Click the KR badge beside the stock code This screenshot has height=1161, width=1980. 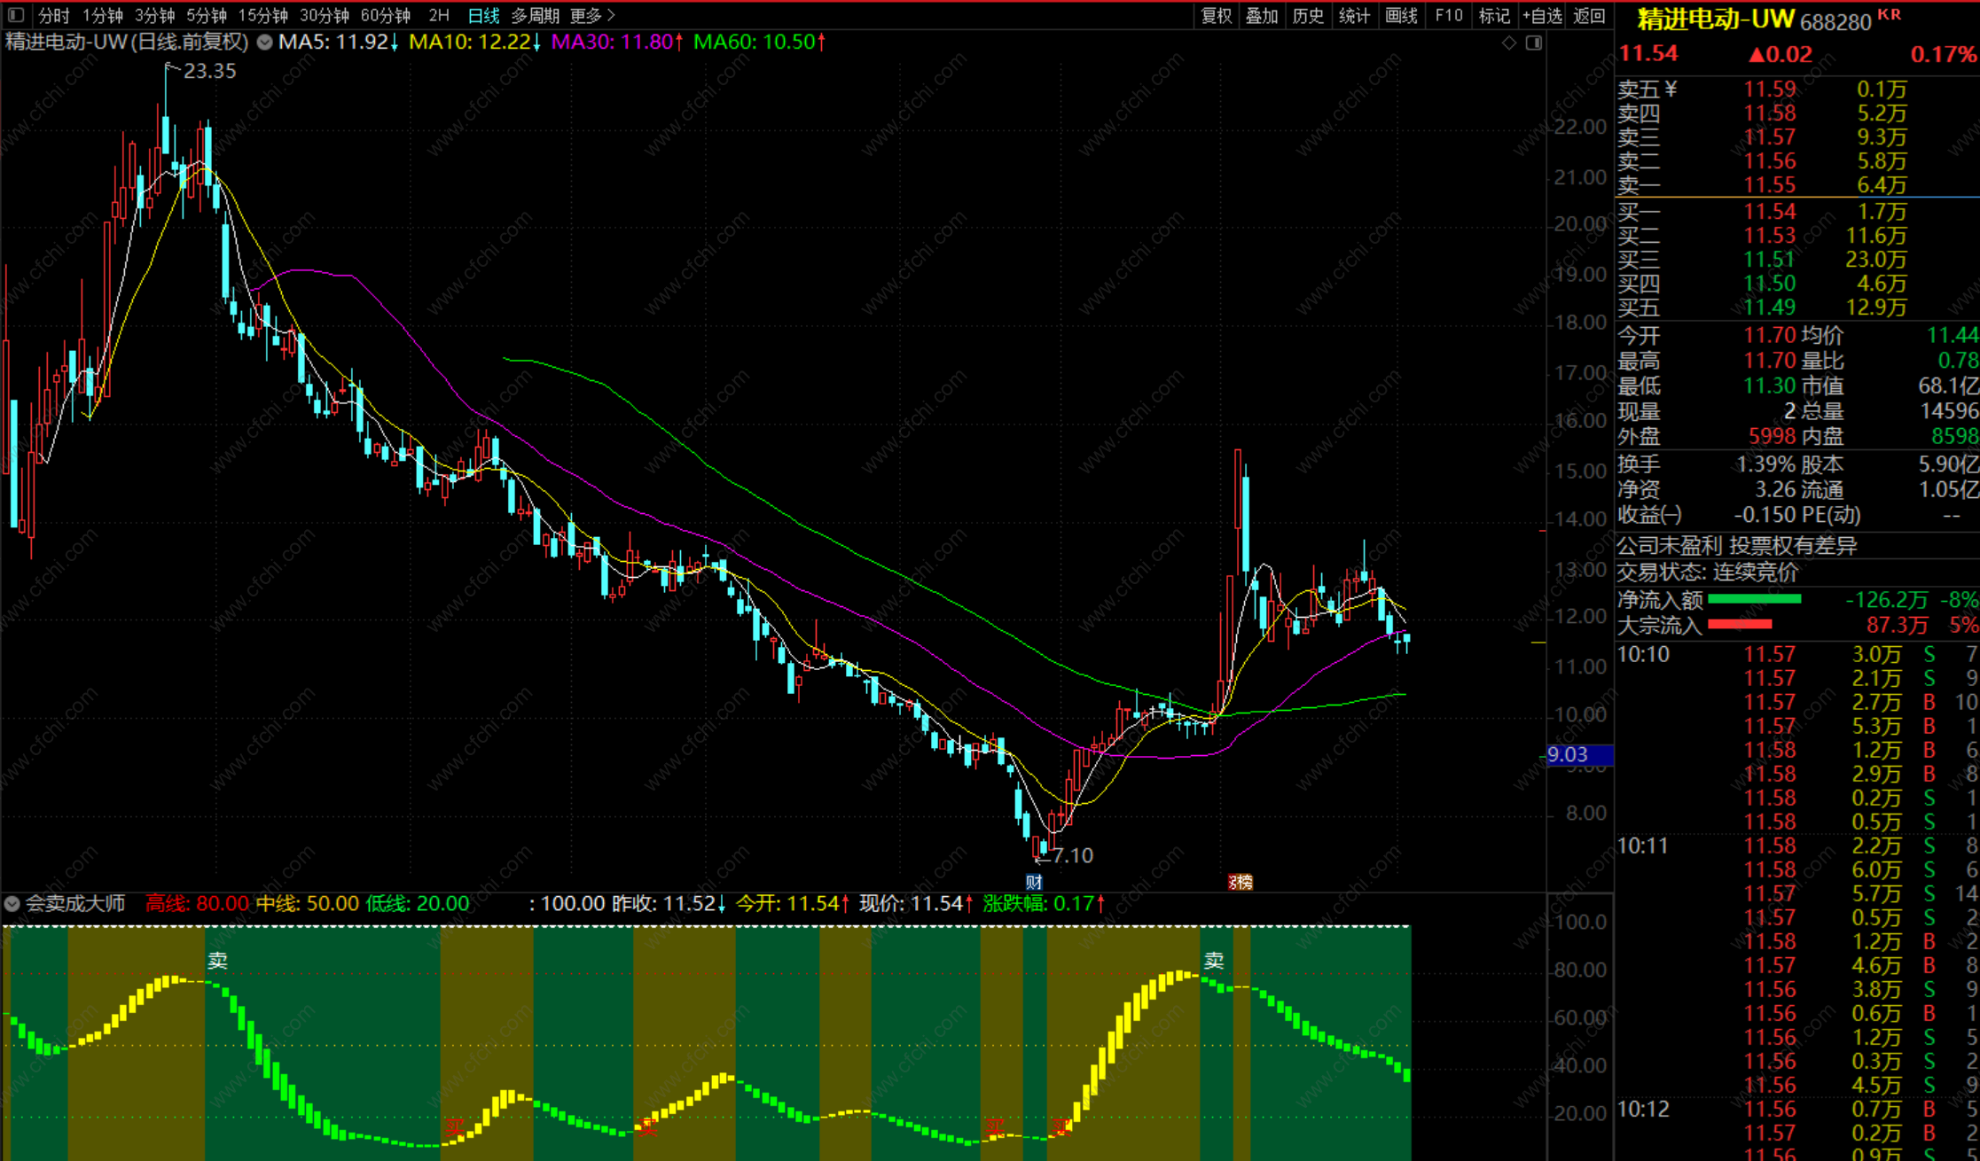(1890, 14)
